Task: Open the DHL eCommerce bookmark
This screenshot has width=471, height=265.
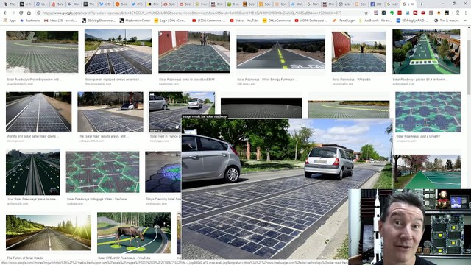Action: pos(277,21)
